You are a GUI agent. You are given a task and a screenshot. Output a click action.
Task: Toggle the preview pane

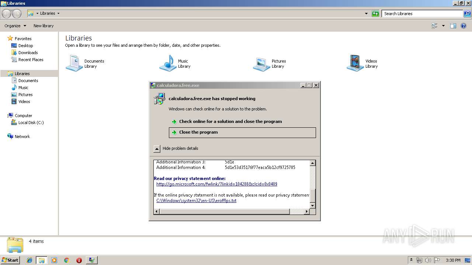[x=453, y=26]
